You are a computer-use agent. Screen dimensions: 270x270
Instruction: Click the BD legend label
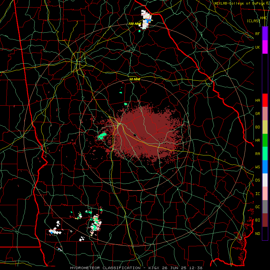click(x=258, y=127)
